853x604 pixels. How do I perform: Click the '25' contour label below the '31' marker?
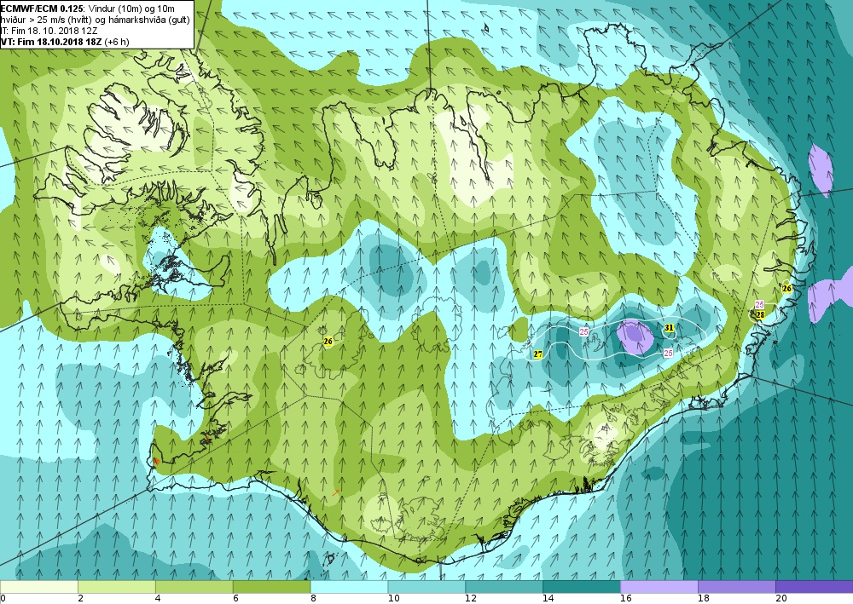tap(668, 353)
